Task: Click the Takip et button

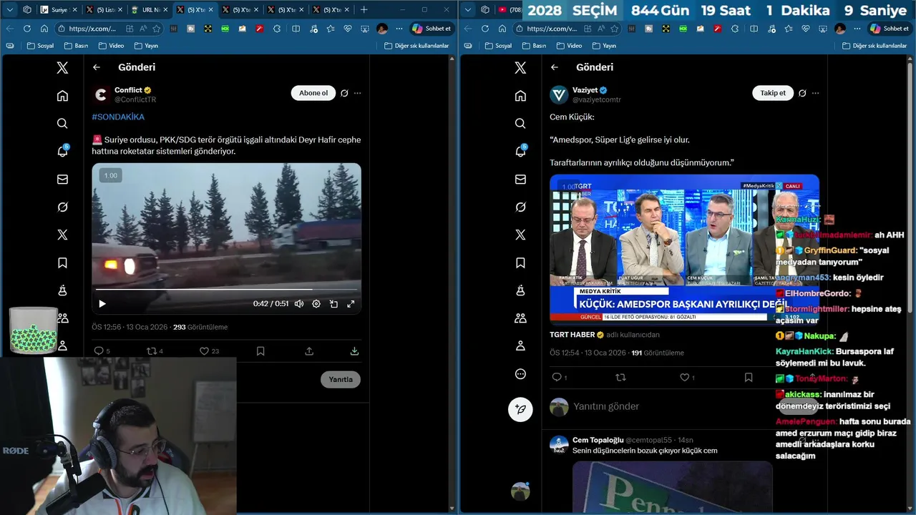Action: 773,93
